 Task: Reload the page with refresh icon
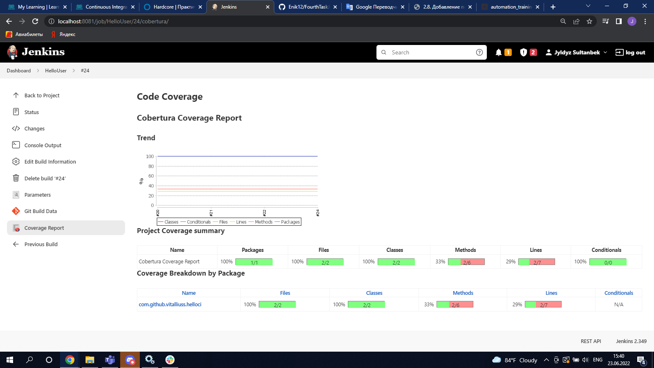point(35,21)
